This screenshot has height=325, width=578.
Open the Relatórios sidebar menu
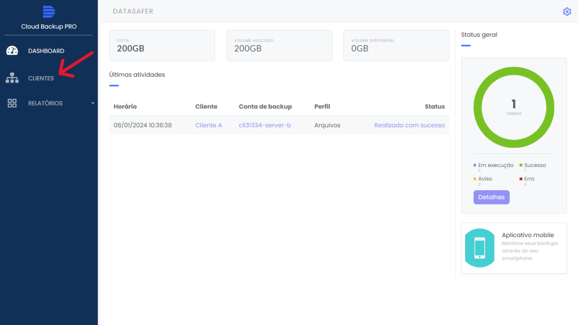45,103
